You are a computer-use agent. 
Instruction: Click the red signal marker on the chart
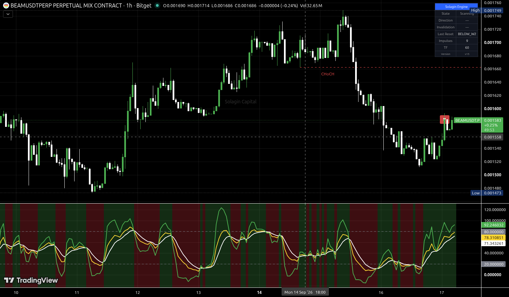point(444,119)
